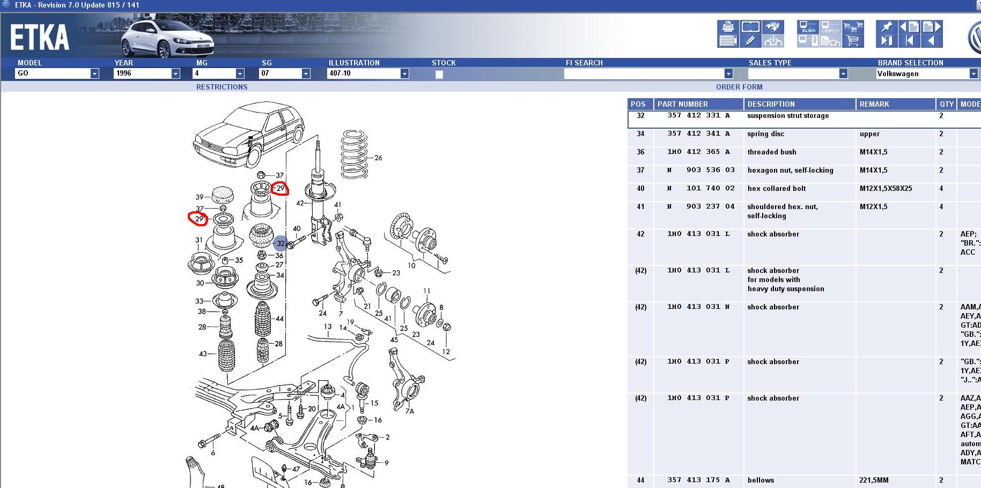Click callout 39 in the diagram

click(x=200, y=197)
